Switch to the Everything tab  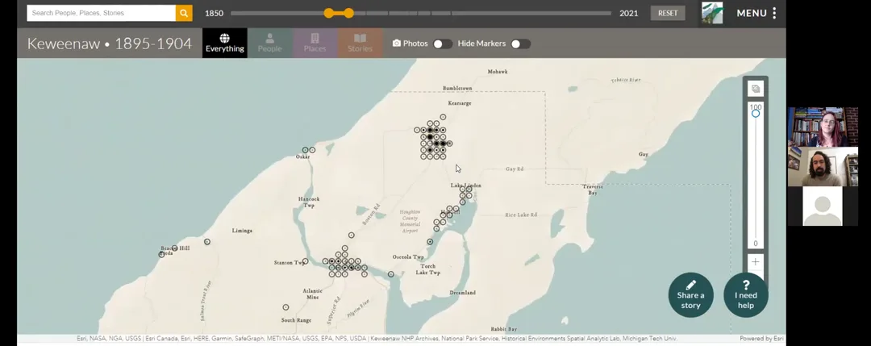pos(224,43)
